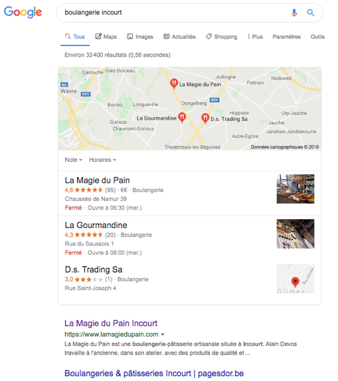Open the pagesdor.be Boulangeries result
The height and width of the screenshot is (381, 338).
(154, 373)
